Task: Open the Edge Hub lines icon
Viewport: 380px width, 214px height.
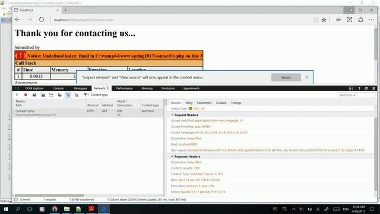Action: coord(338,20)
